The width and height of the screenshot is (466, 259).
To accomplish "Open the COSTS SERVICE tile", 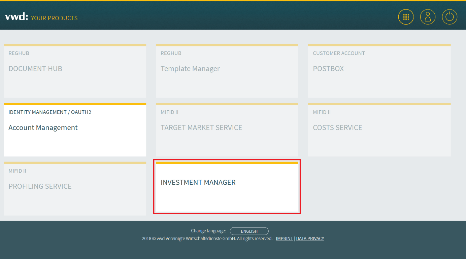I will (379, 130).
